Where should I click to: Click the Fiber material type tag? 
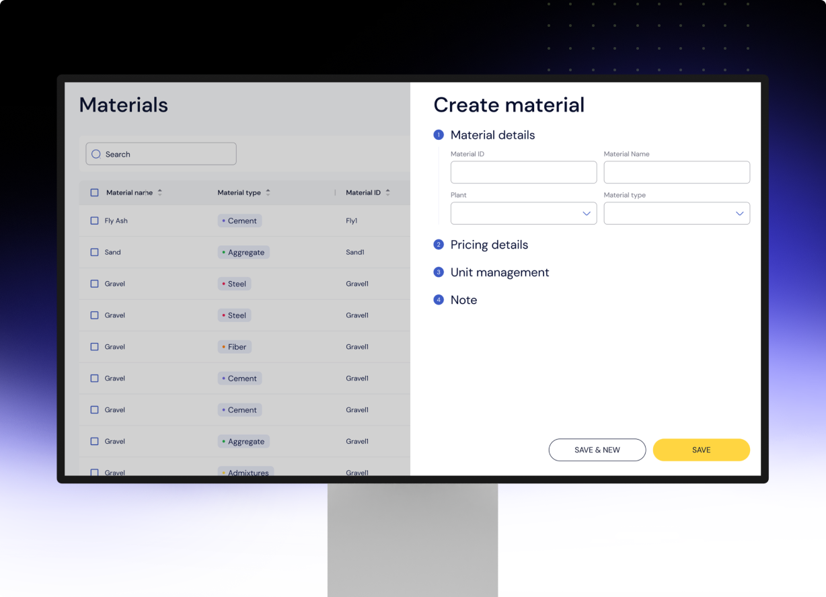(234, 347)
